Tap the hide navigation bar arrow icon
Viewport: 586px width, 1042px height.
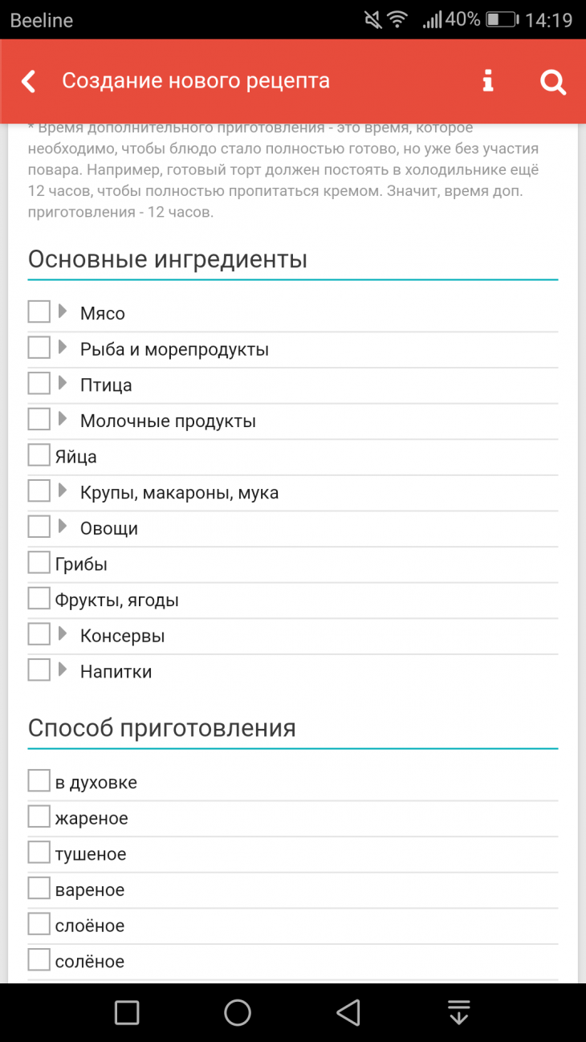click(458, 1012)
